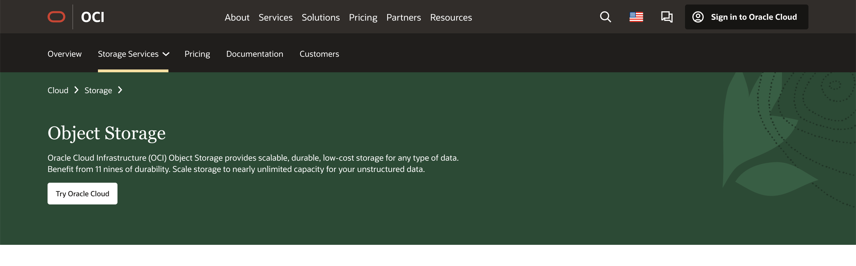Open the Documentation tab
Viewport: 856px width, 266px height.
tap(254, 54)
